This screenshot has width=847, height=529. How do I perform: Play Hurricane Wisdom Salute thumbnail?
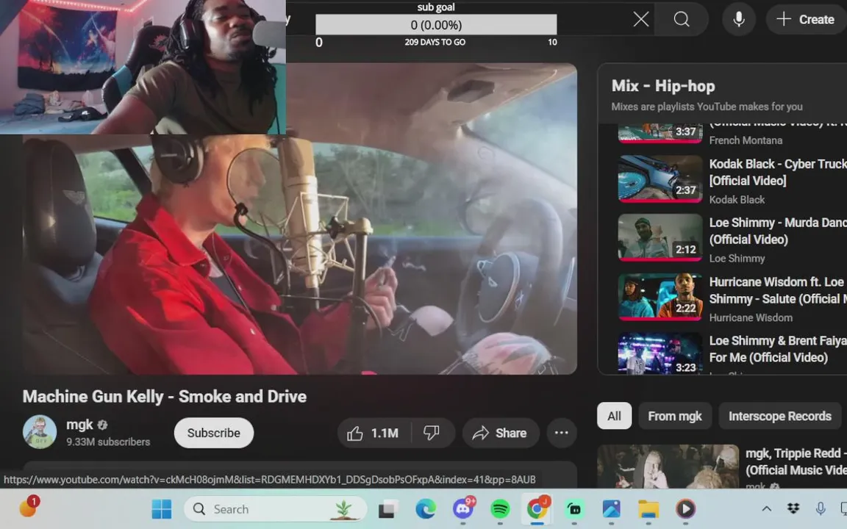(660, 297)
